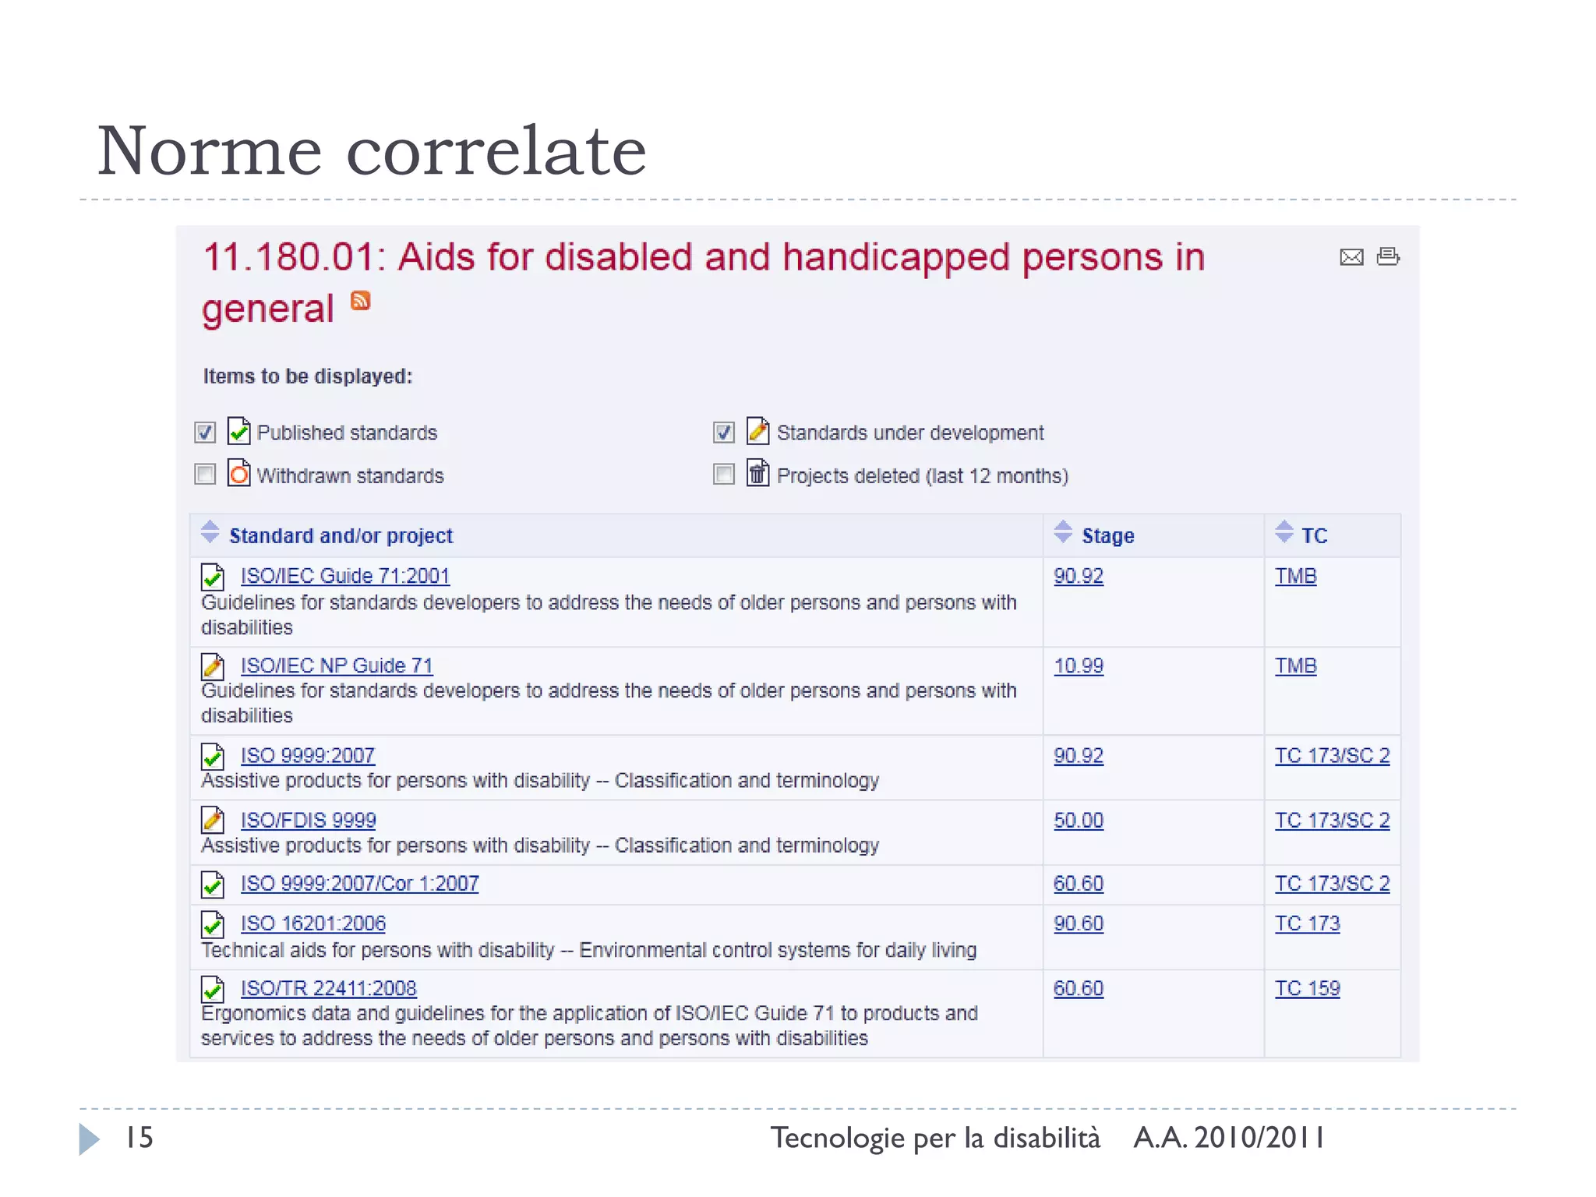
Task: Open the TC 159 committee link
Action: [1308, 988]
